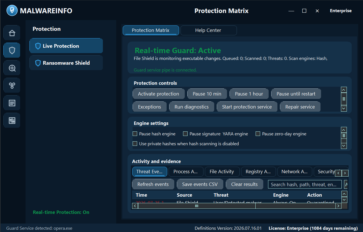The width and height of the screenshot is (363, 232).
Task: Open the magnifier Scan sidebar icon
Action: point(12,68)
